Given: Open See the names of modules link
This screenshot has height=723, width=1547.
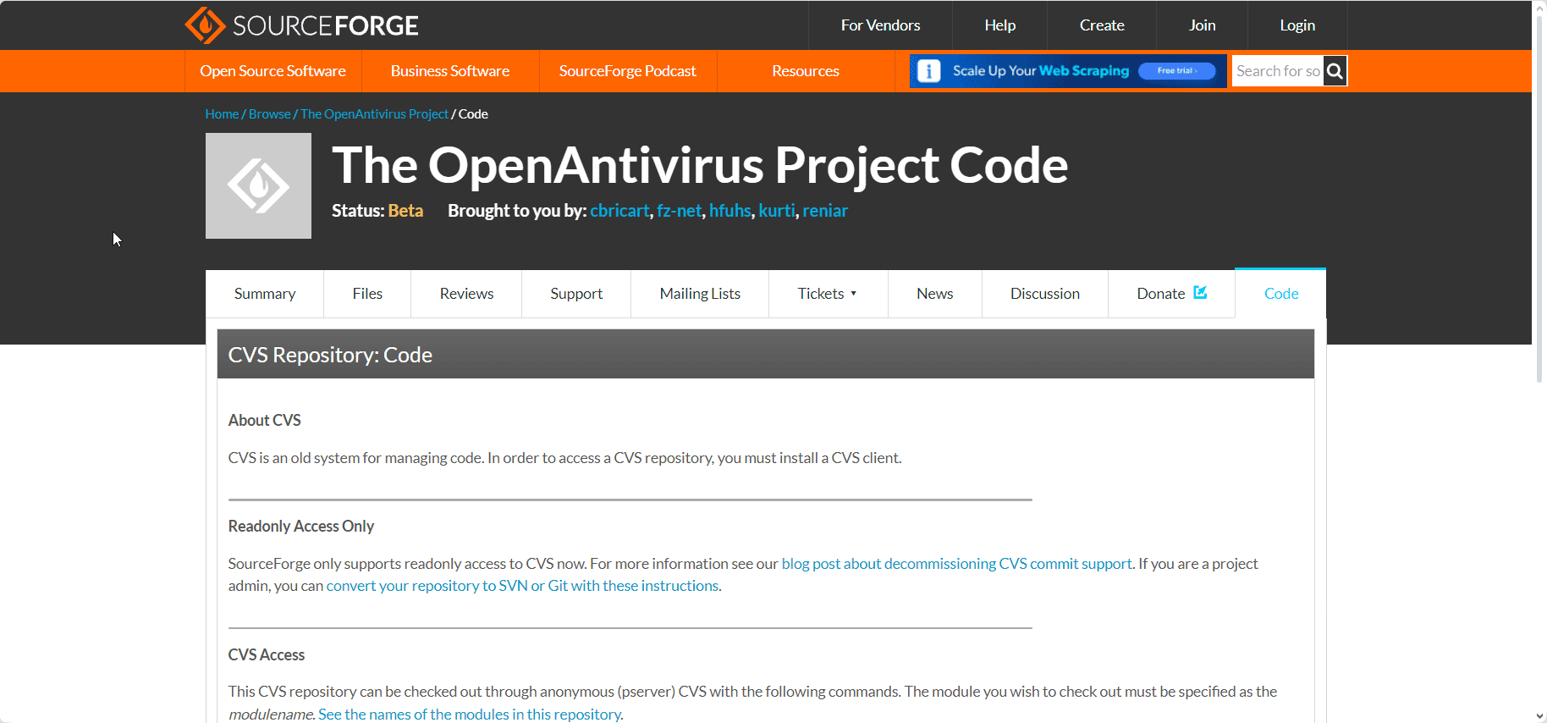Looking at the screenshot, I should tap(470, 715).
